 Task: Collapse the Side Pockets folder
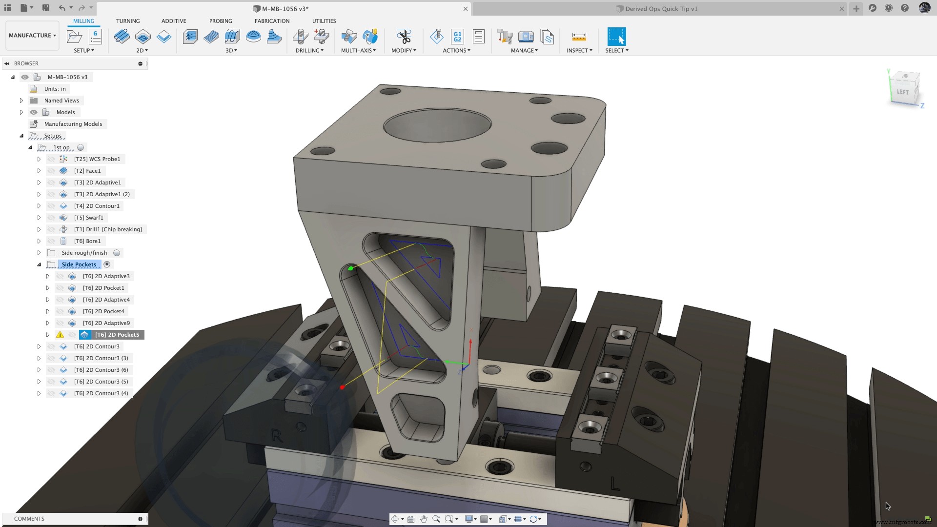(x=39, y=264)
